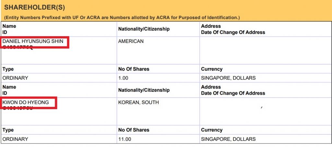
Task: Select the name KWON DO HYEONG
Action: 26,102
